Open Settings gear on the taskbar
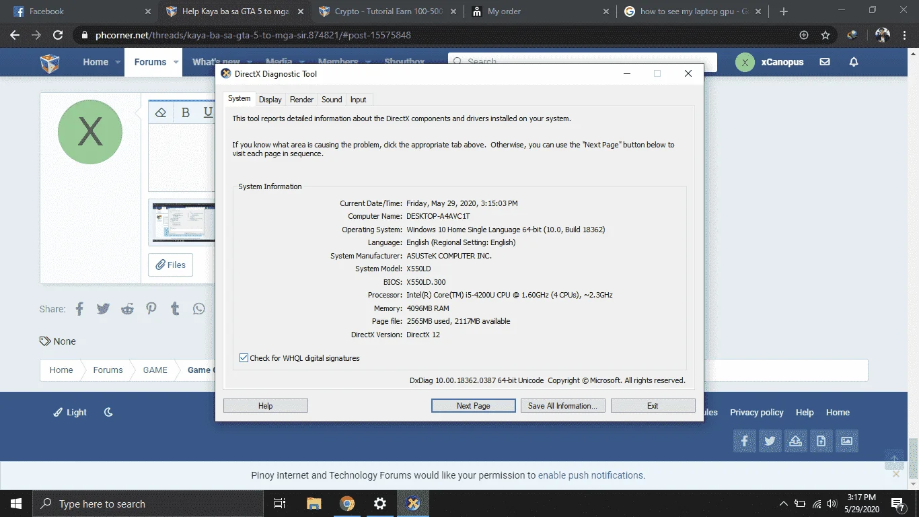This screenshot has height=517, width=919. pyautogui.click(x=380, y=504)
